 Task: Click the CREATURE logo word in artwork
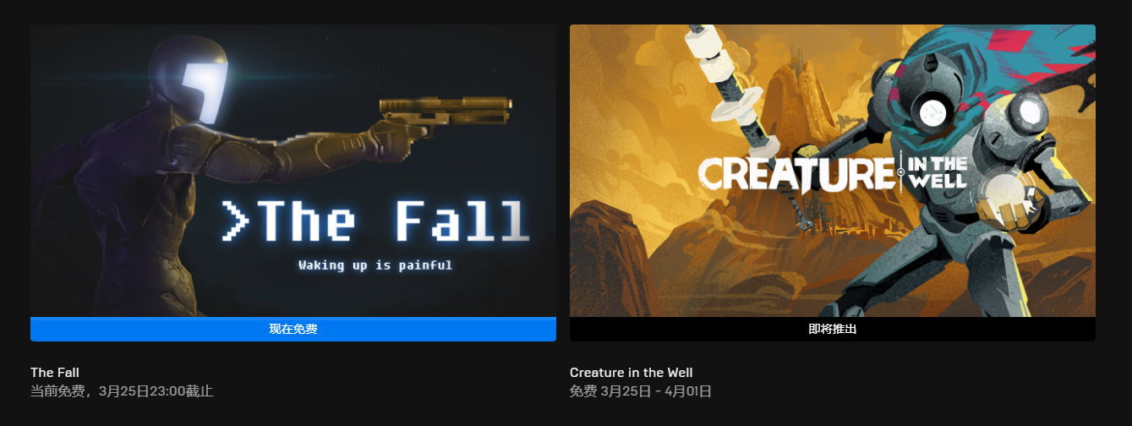click(x=796, y=172)
